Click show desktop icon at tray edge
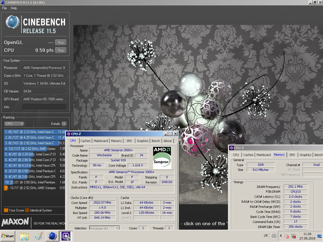 click(320, 236)
